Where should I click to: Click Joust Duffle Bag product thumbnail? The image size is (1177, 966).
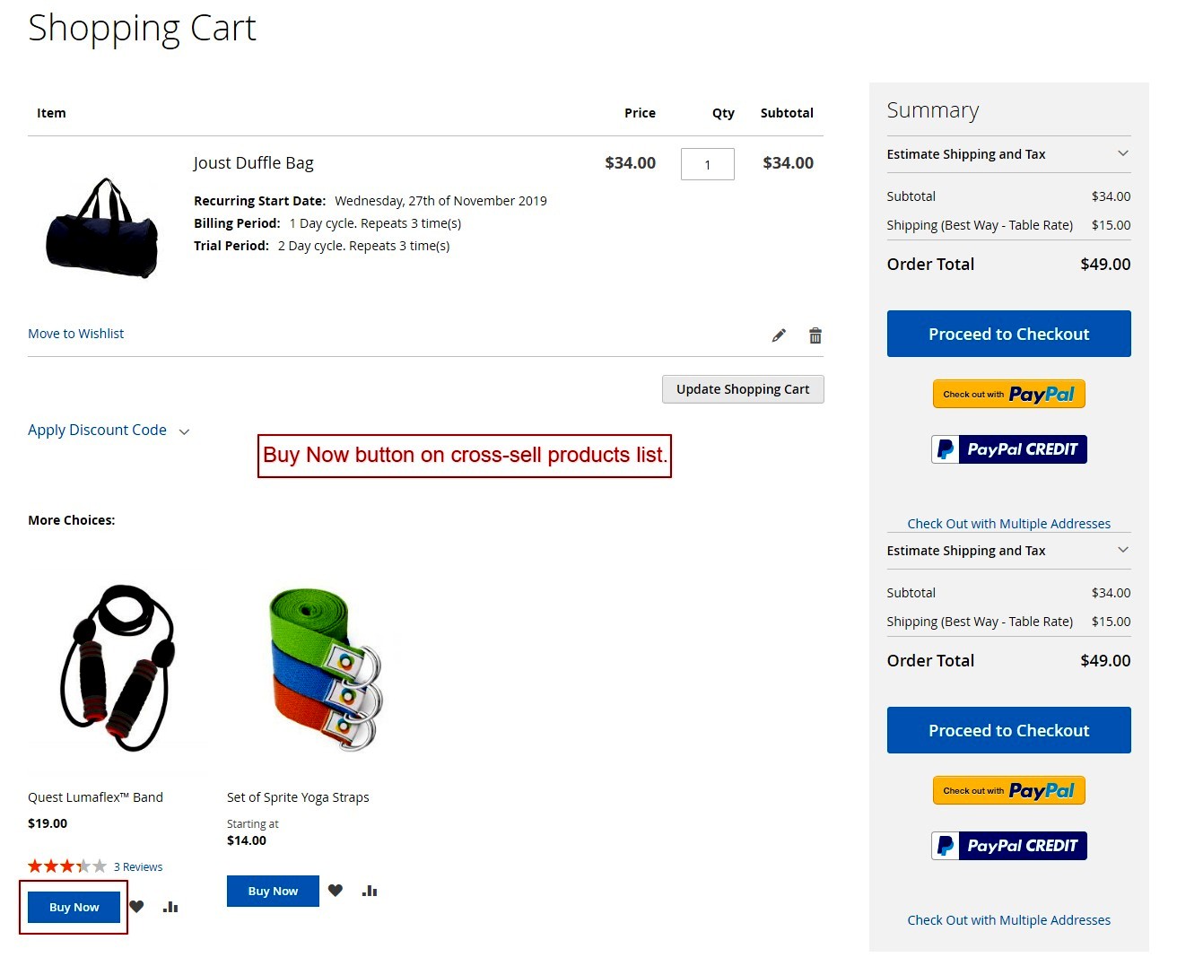coord(102,228)
